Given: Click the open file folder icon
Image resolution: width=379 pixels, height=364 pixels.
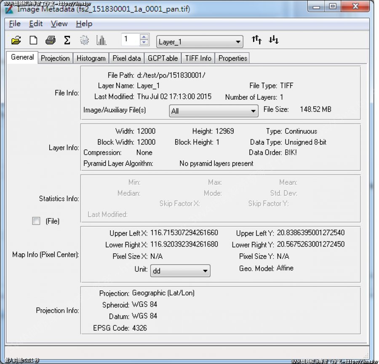Looking at the screenshot, I should click(x=16, y=40).
